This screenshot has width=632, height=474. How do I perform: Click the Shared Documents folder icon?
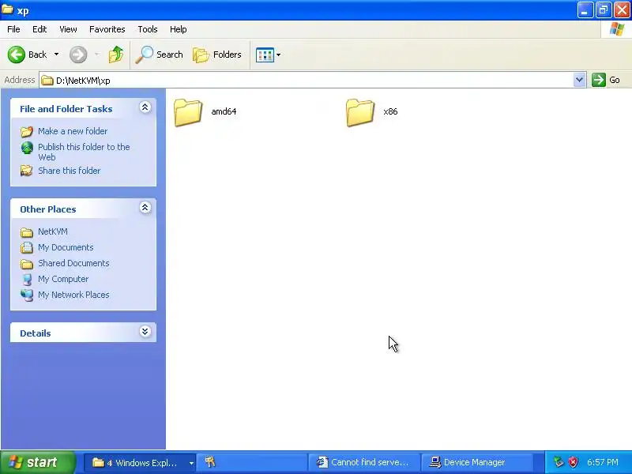click(27, 264)
